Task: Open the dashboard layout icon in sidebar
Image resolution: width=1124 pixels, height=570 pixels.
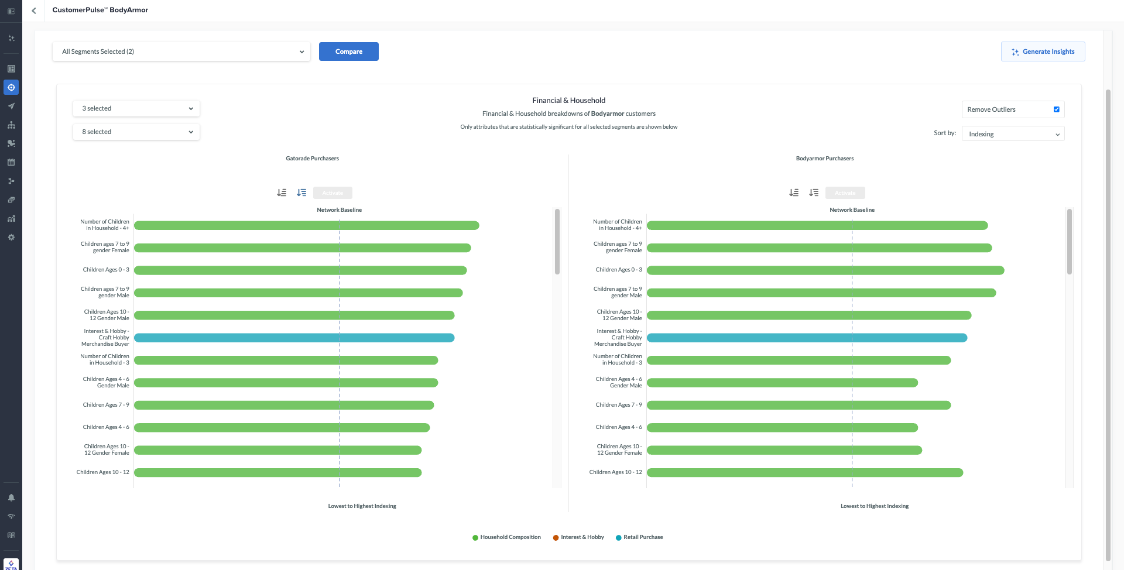Action: [11, 69]
